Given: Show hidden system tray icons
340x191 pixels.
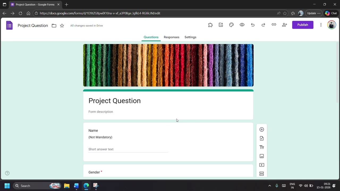Looking at the screenshot, I should point(270,186).
